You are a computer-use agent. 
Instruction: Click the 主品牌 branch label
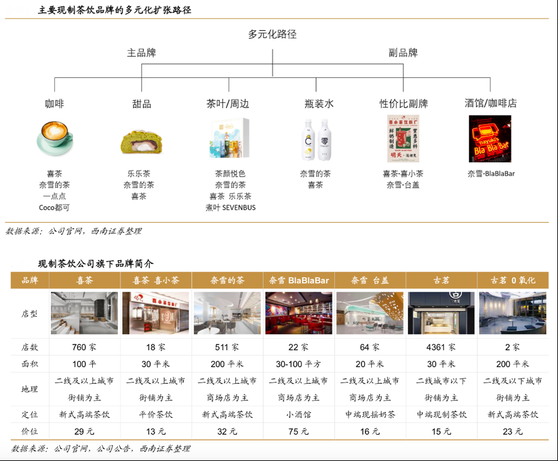tap(141, 53)
